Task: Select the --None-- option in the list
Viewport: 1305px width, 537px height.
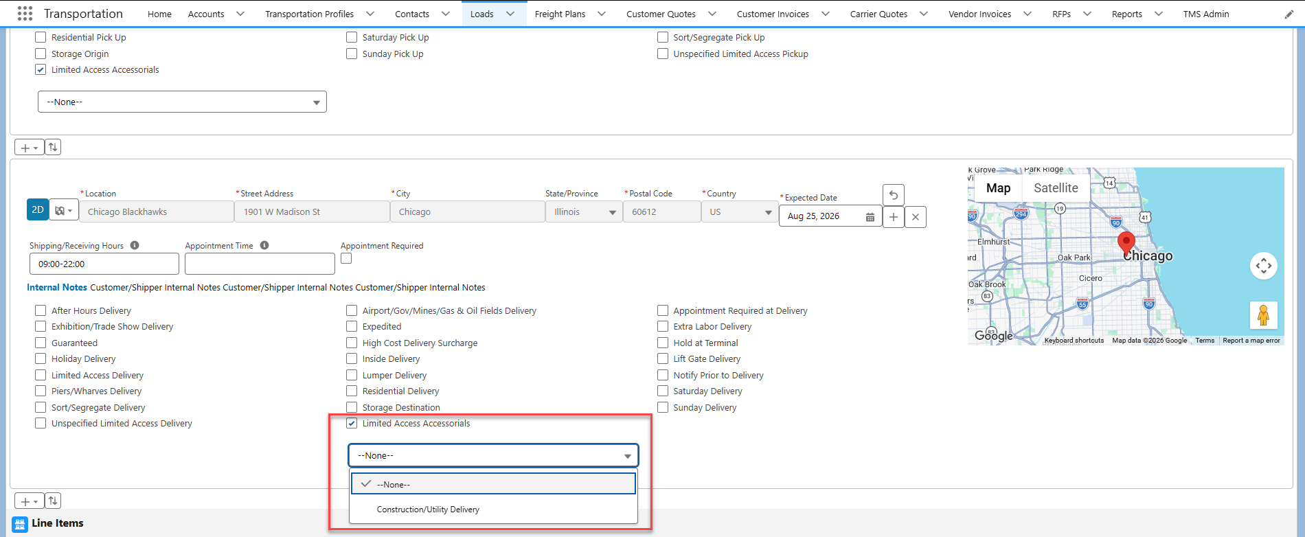Action: tap(493, 484)
